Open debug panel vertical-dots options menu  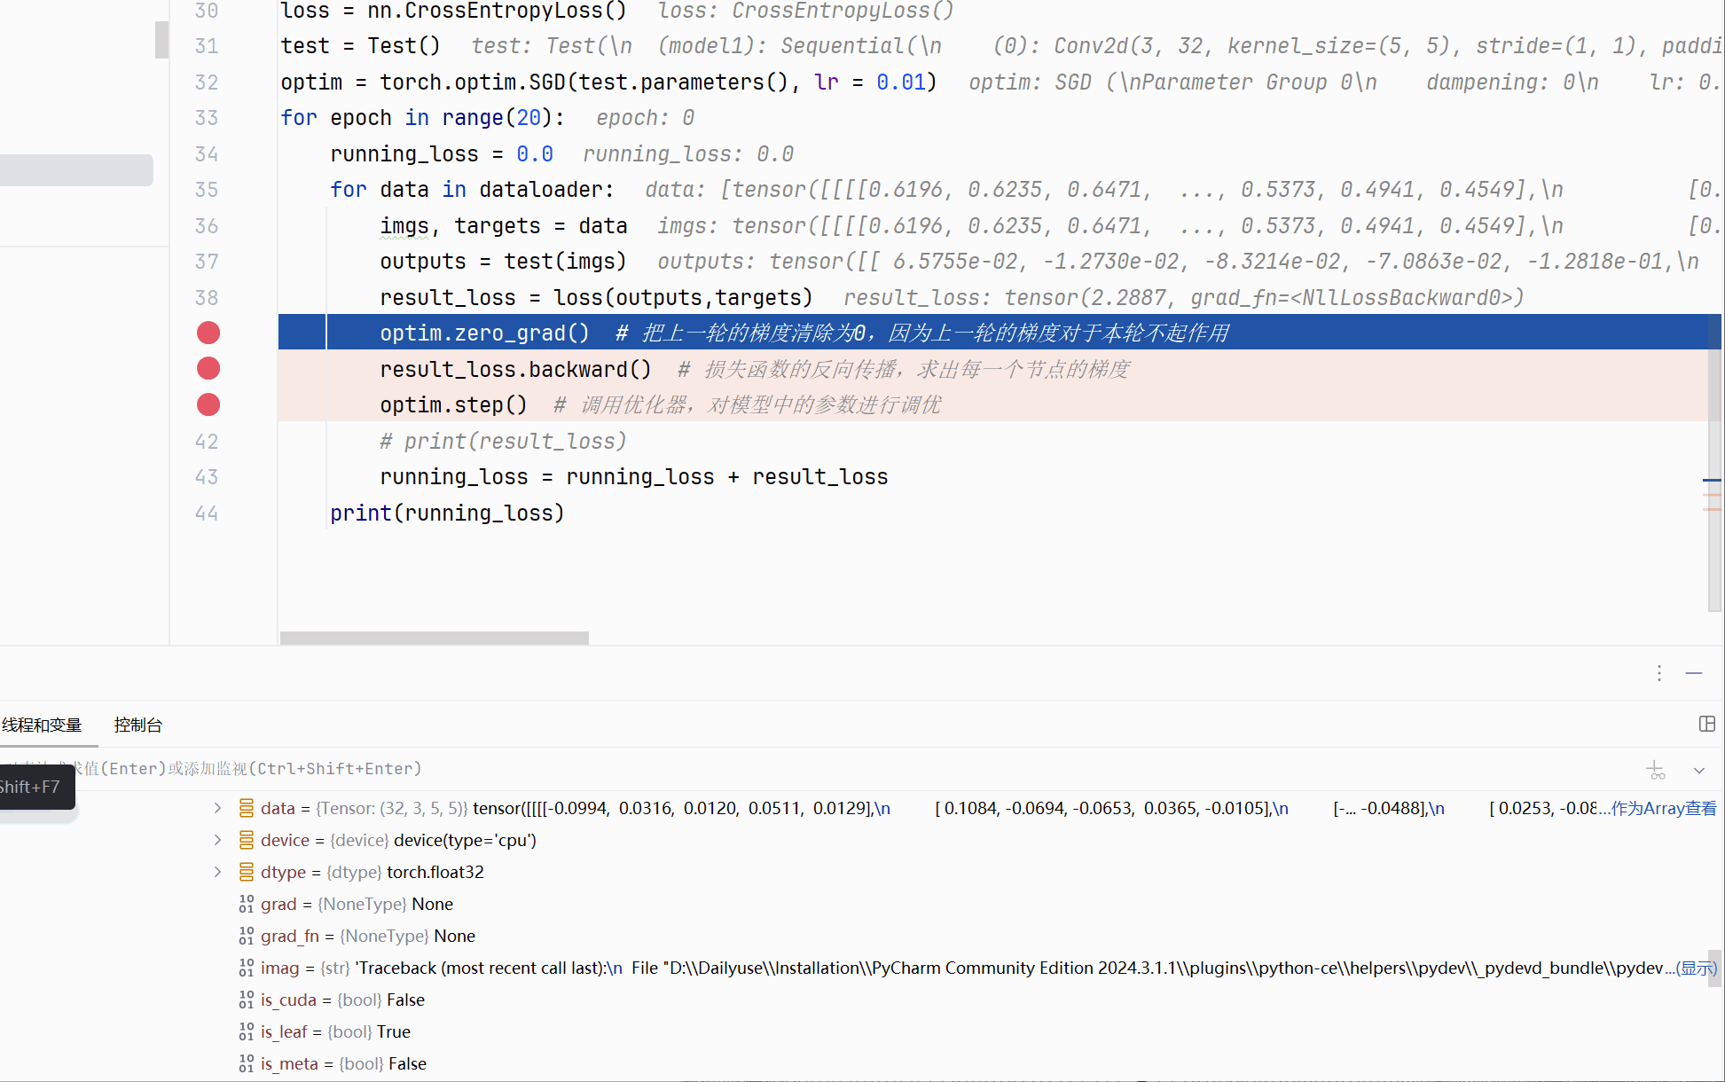(x=1658, y=673)
